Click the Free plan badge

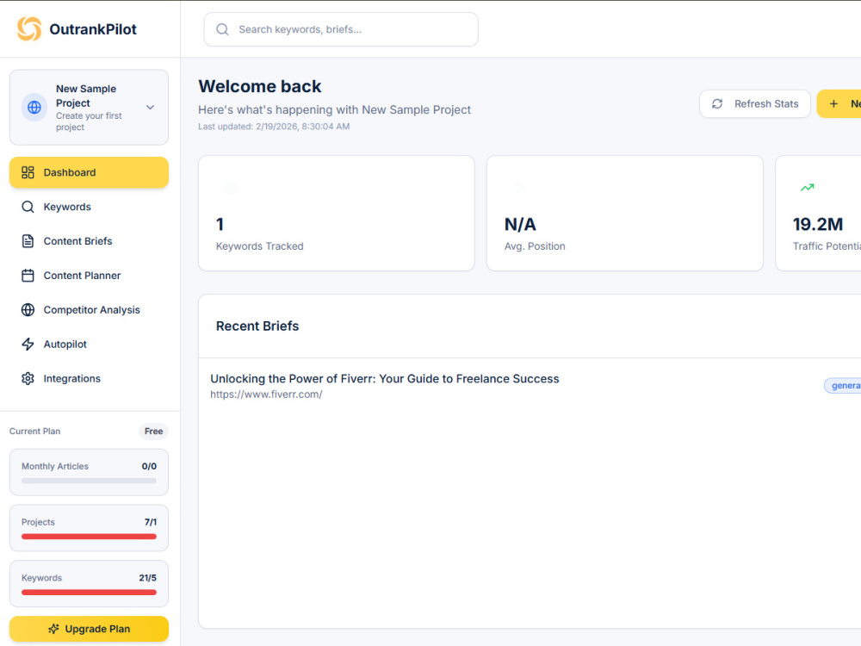tap(154, 432)
